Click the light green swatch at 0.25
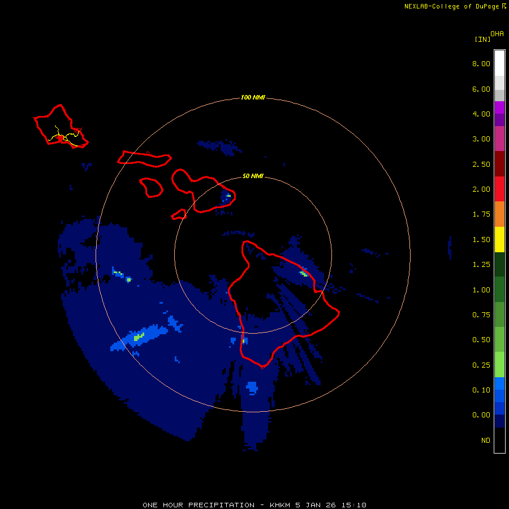The width and height of the screenshot is (509, 509). click(499, 365)
